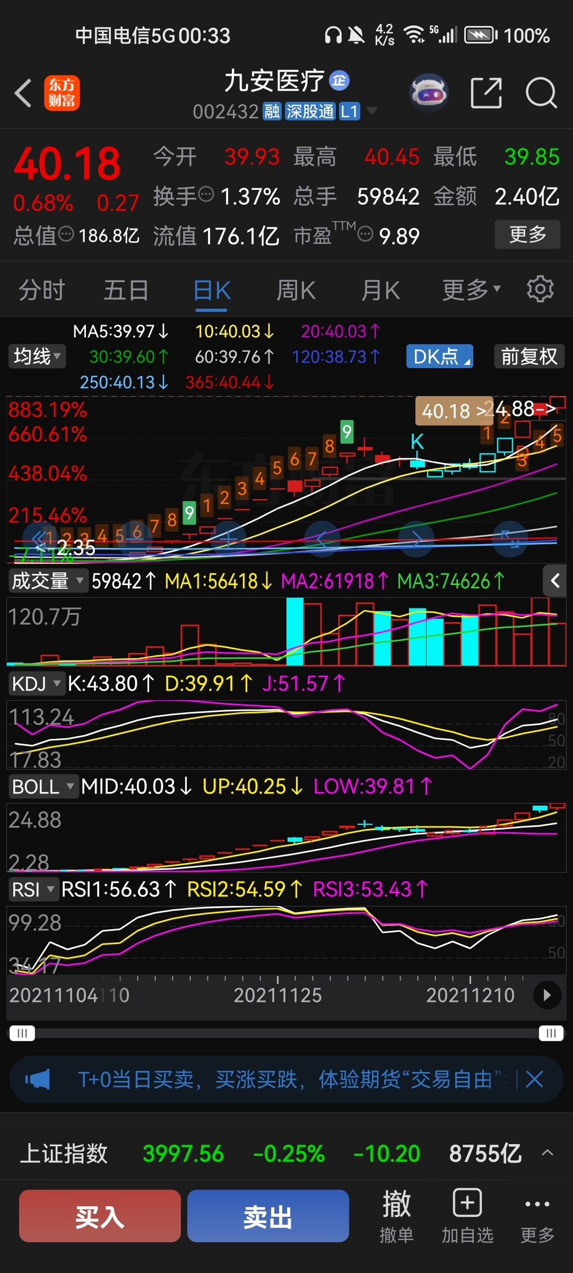573x1273 pixels.
Task: Open the robot assistant avatar
Action: 429,93
